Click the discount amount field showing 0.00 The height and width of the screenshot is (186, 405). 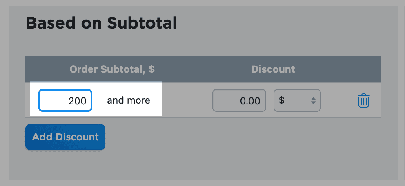coord(239,100)
